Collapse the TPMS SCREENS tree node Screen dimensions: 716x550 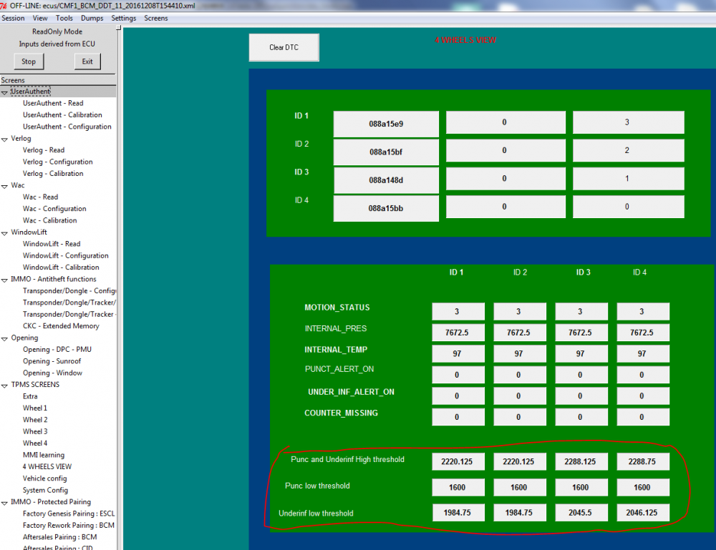[x=4, y=386]
